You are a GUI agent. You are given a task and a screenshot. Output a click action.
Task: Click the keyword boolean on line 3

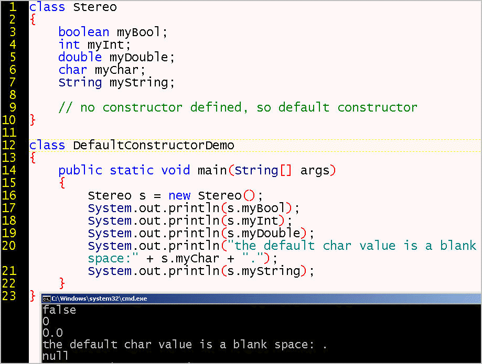(x=83, y=32)
